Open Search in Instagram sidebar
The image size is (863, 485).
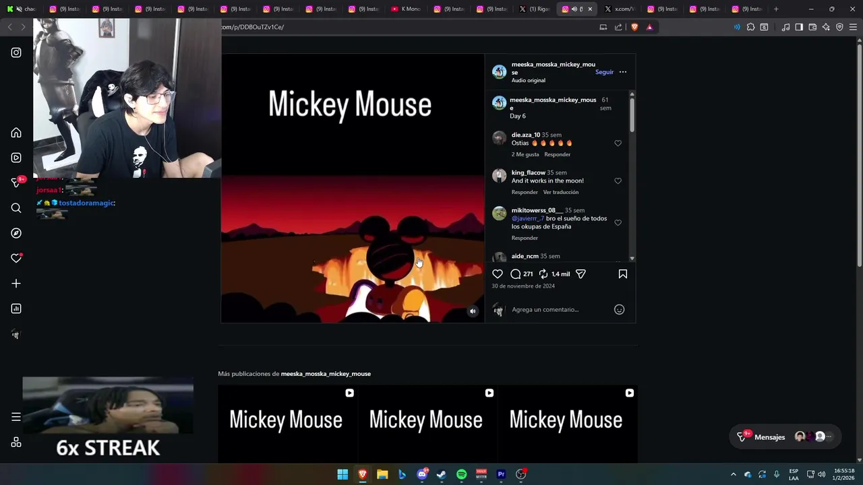[x=16, y=208]
